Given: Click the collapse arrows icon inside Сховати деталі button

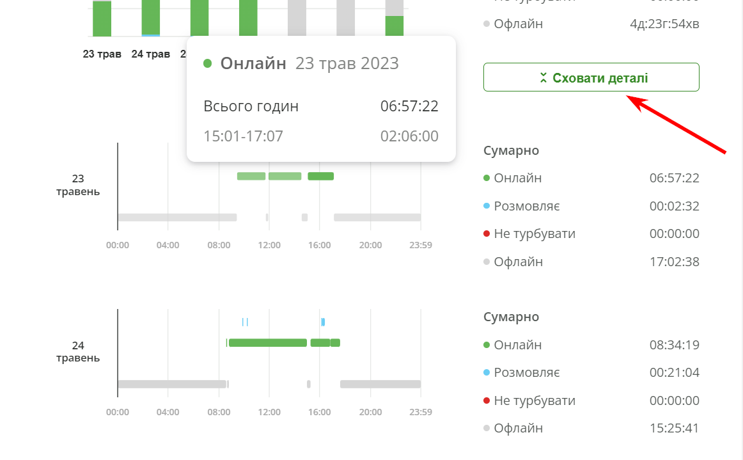Looking at the screenshot, I should point(543,77).
